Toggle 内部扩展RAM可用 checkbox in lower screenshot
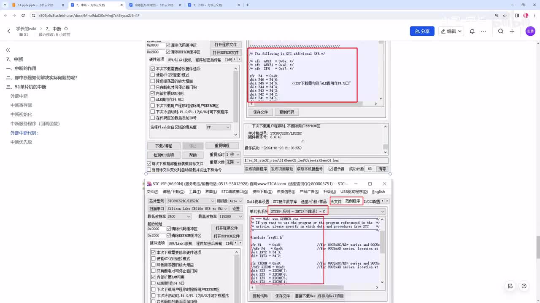The image size is (540, 303). point(153,277)
